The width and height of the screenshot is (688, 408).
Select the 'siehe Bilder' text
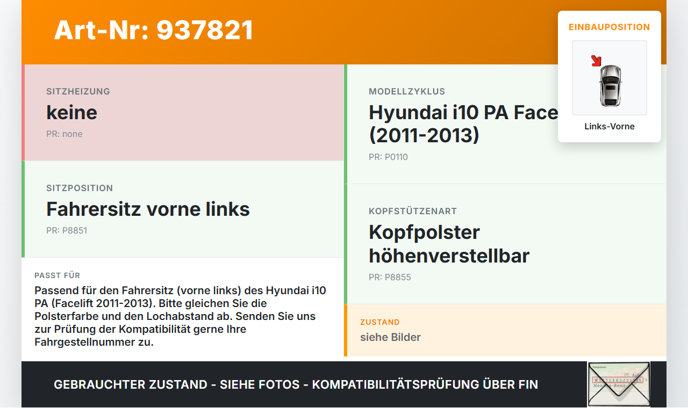(390, 337)
